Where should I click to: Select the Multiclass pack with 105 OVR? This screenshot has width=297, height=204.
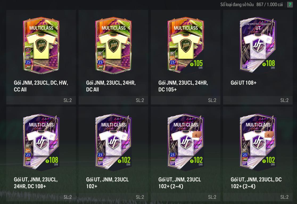pyautogui.click(x=186, y=57)
